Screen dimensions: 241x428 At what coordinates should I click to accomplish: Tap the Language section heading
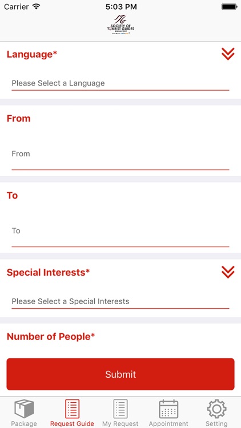coord(32,55)
